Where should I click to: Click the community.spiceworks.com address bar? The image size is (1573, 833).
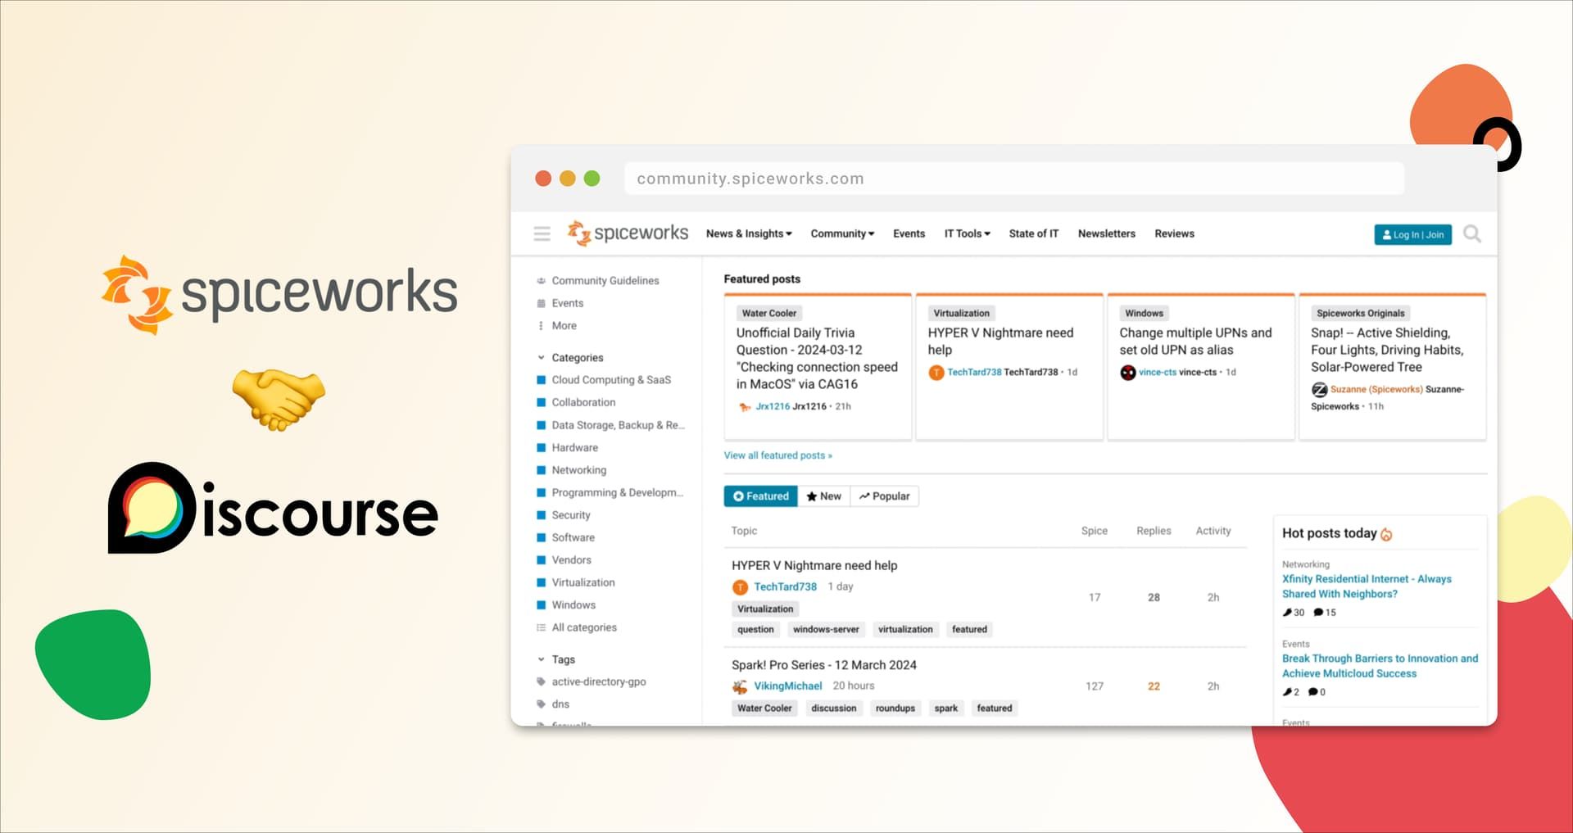point(1014,178)
